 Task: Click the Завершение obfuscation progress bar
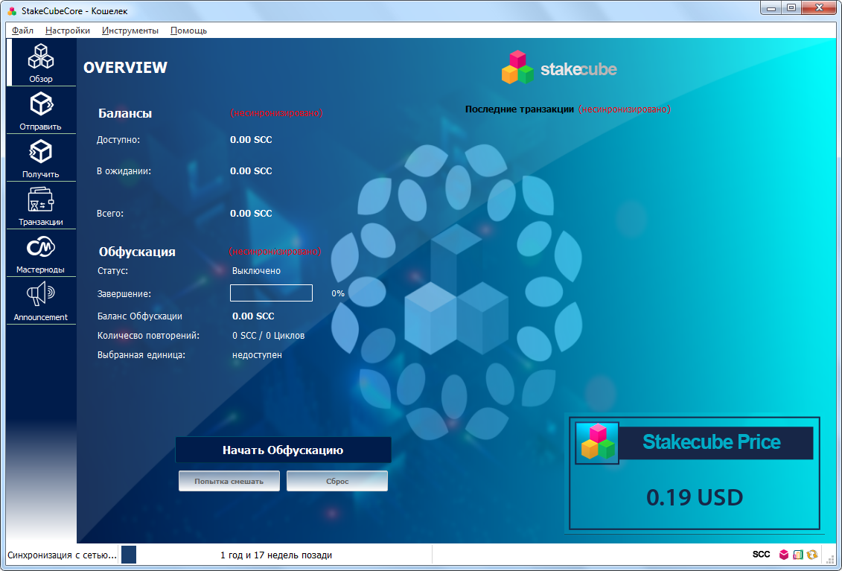pyautogui.click(x=271, y=293)
